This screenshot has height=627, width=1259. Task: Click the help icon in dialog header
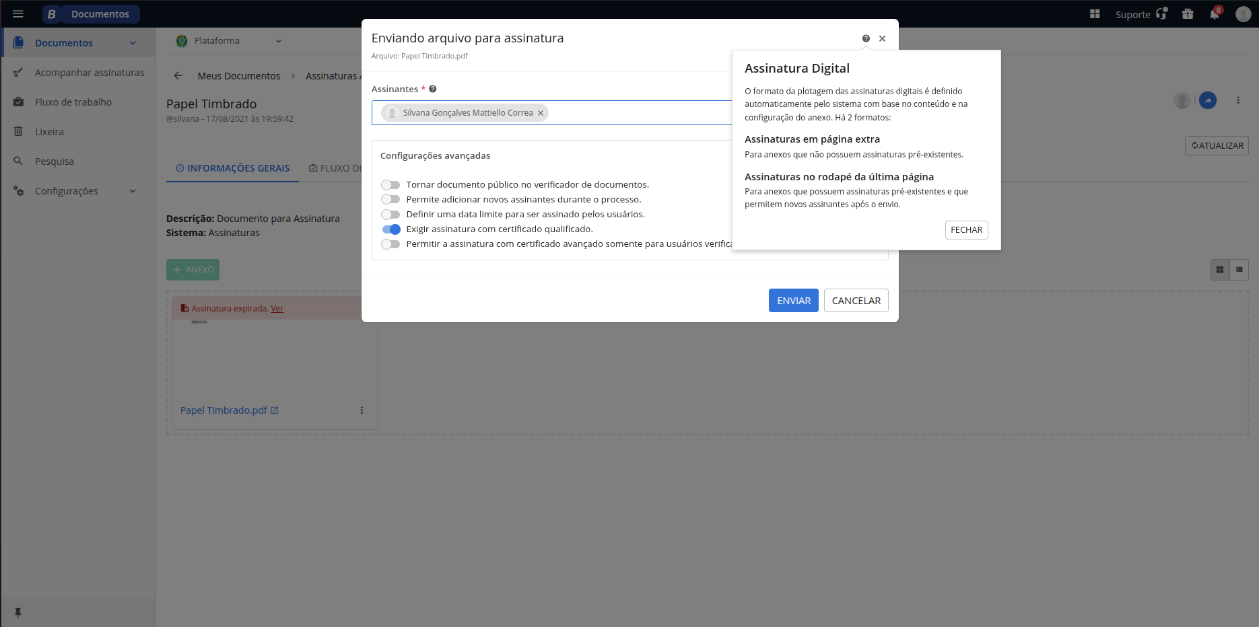tap(866, 39)
